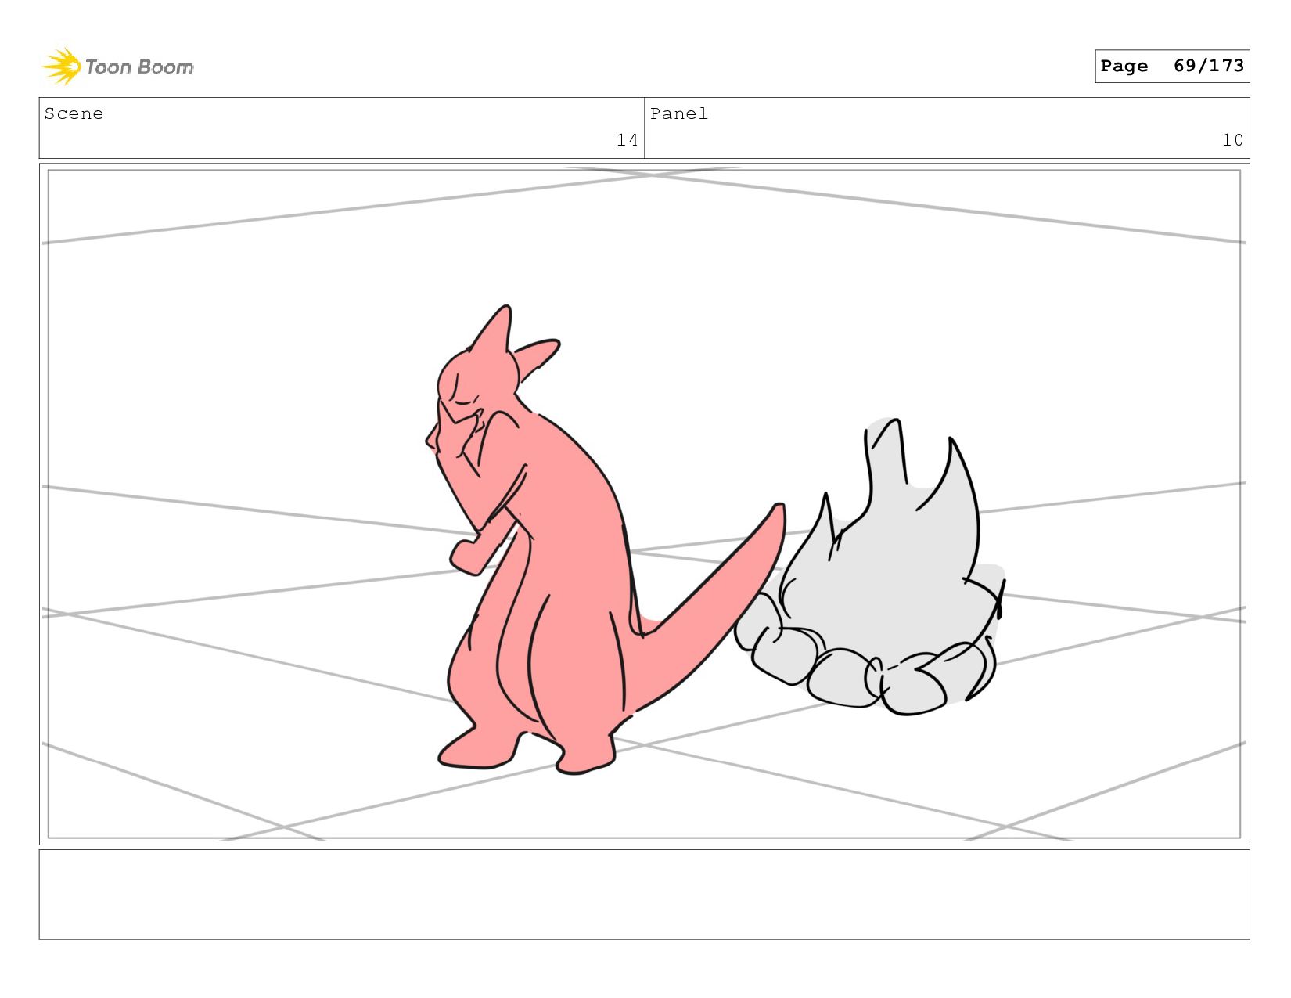Viewport: 1291px width, 998px height.
Task: Click the gray campfire drawing
Action: click(x=870, y=567)
